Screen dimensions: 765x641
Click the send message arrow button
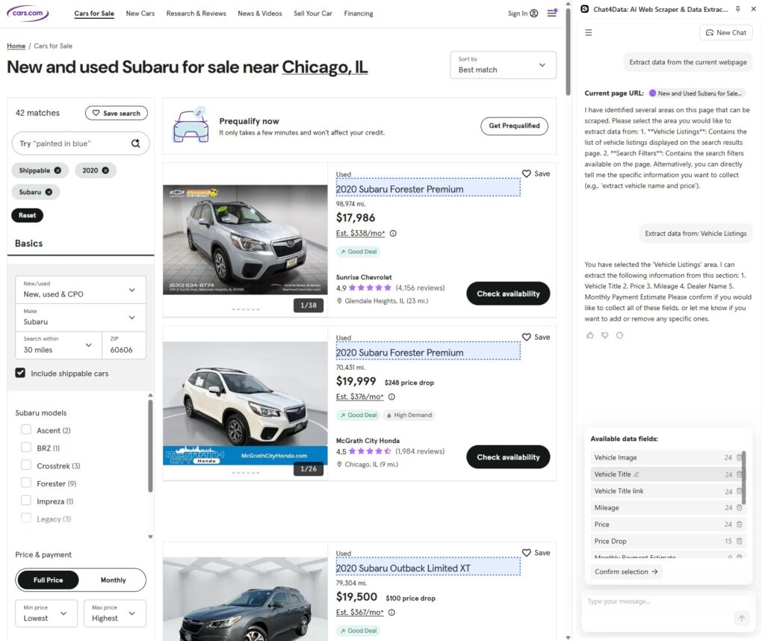tap(741, 618)
